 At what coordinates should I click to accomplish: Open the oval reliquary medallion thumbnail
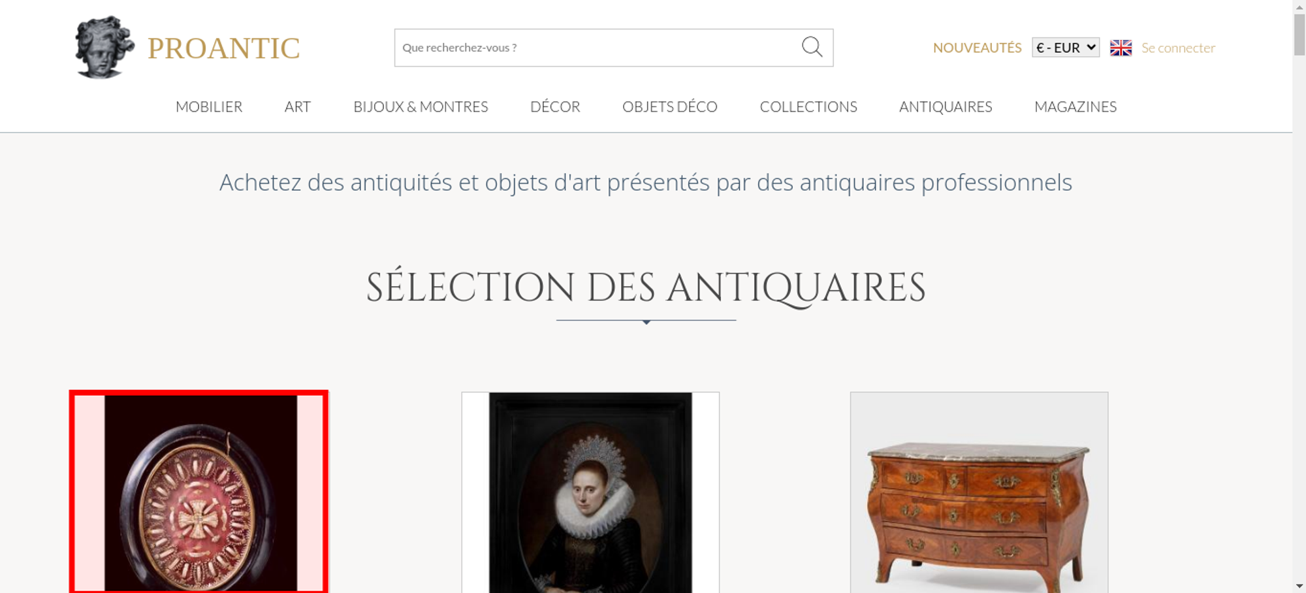(199, 492)
